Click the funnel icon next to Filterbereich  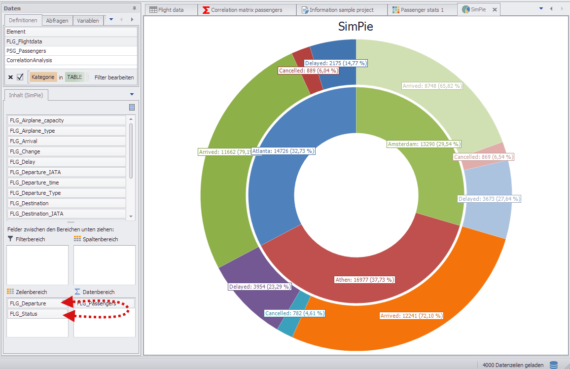pos(10,239)
